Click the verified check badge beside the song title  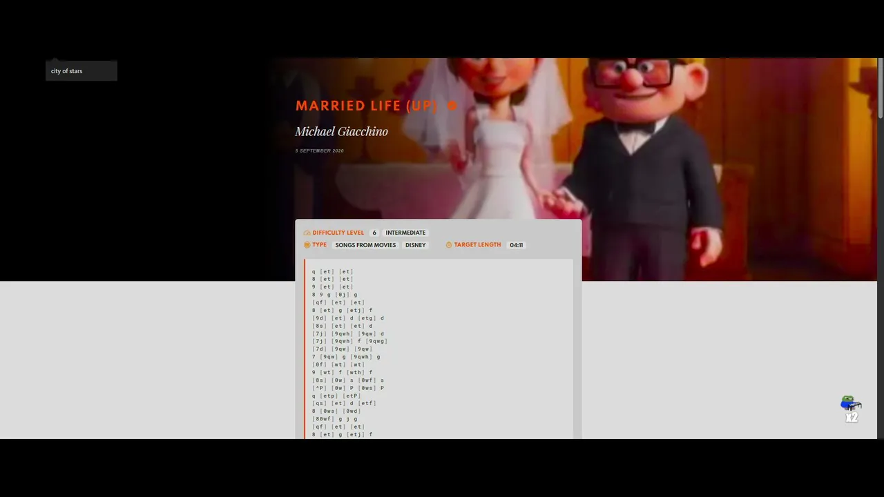pyautogui.click(x=452, y=106)
